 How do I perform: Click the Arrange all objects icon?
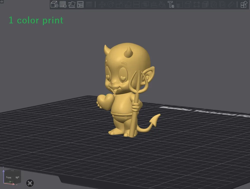tap(80, 4)
